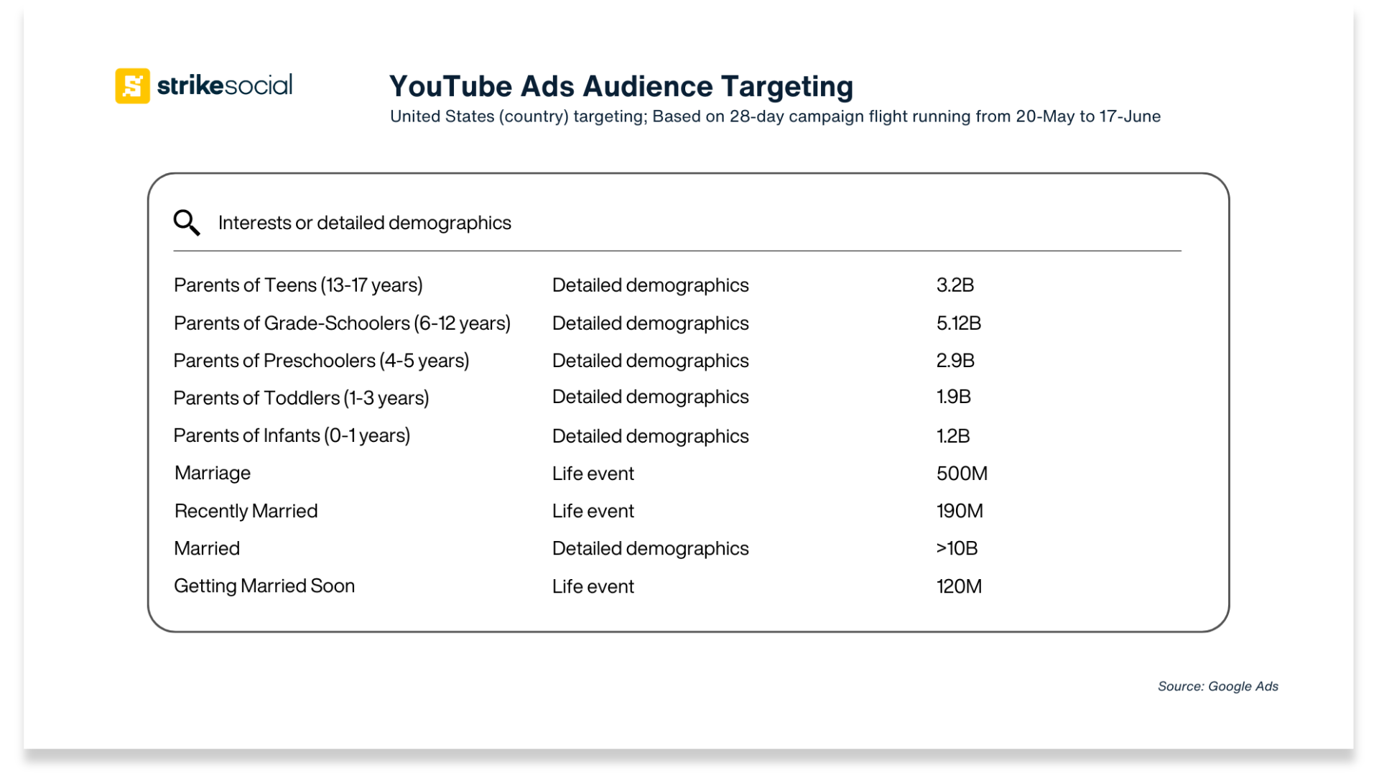The image size is (1379, 776).
Task: Click Detailed demographics beside Married
Action: 650,548
